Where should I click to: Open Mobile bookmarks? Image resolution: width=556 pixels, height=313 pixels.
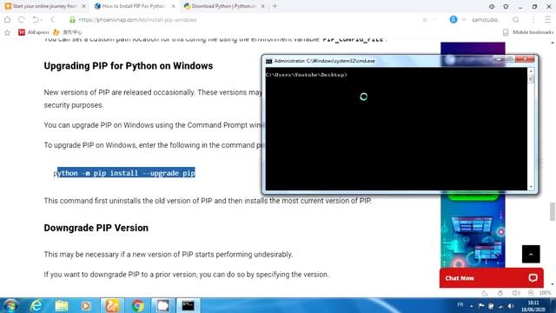pyautogui.click(x=528, y=32)
